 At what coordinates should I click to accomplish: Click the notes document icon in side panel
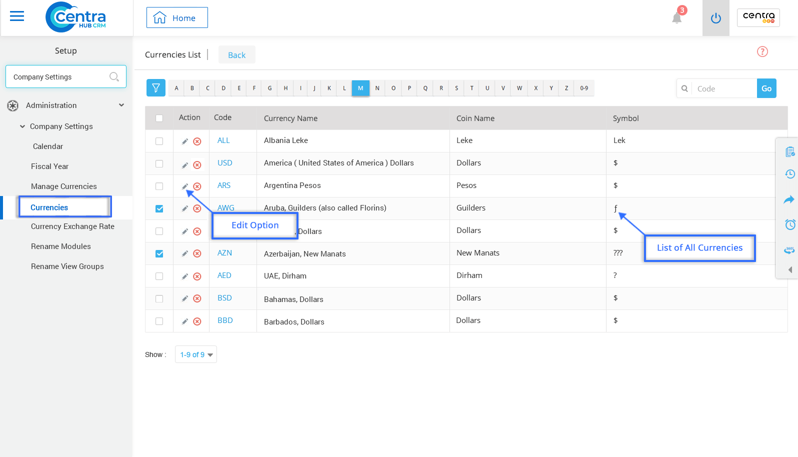pyautogui.click(x=790, y=151)
